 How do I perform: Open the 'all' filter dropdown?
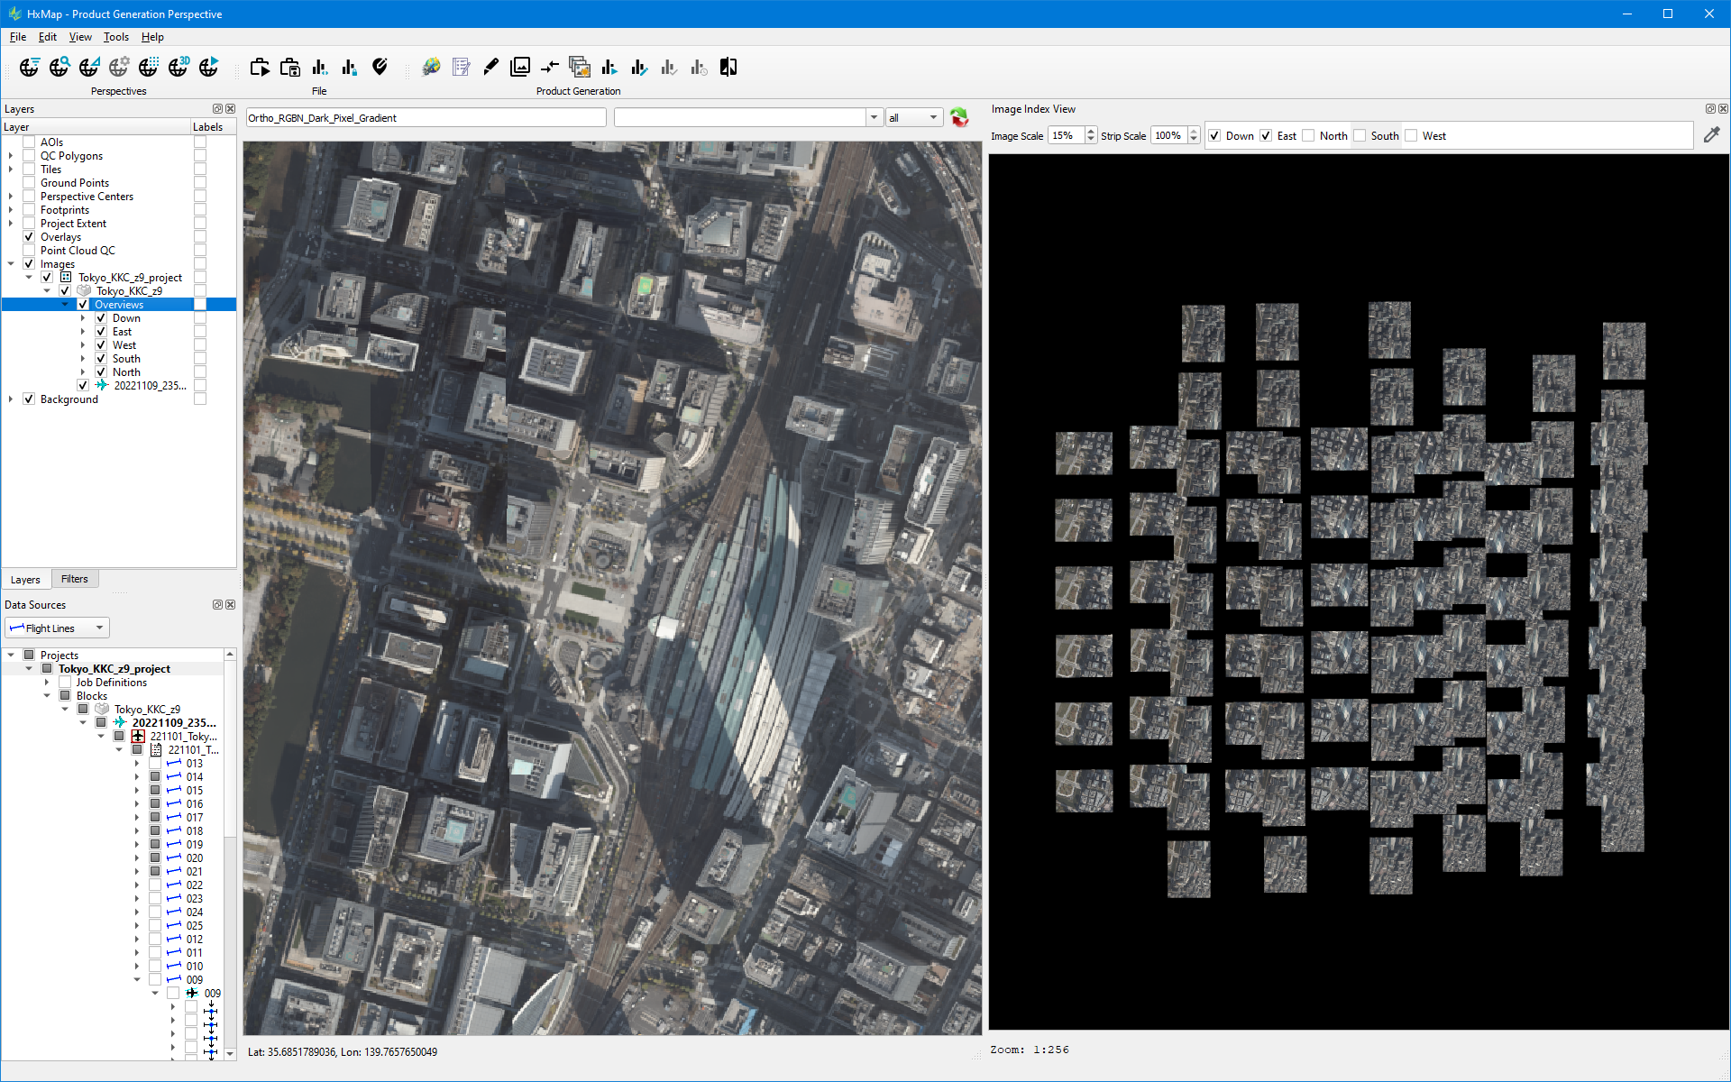(x=914, y=118)
